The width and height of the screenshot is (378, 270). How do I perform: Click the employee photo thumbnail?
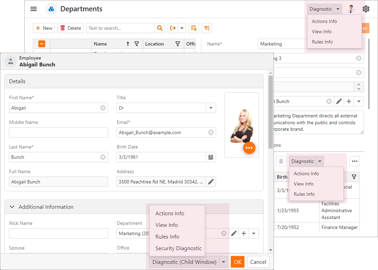(241, 125)
